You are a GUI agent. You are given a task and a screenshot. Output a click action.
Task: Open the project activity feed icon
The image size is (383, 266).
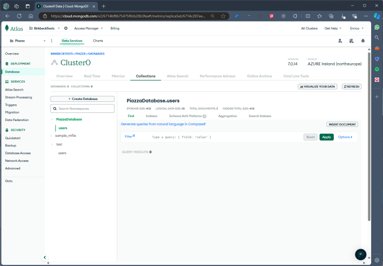pyautogui.click(x=351, y=41)
